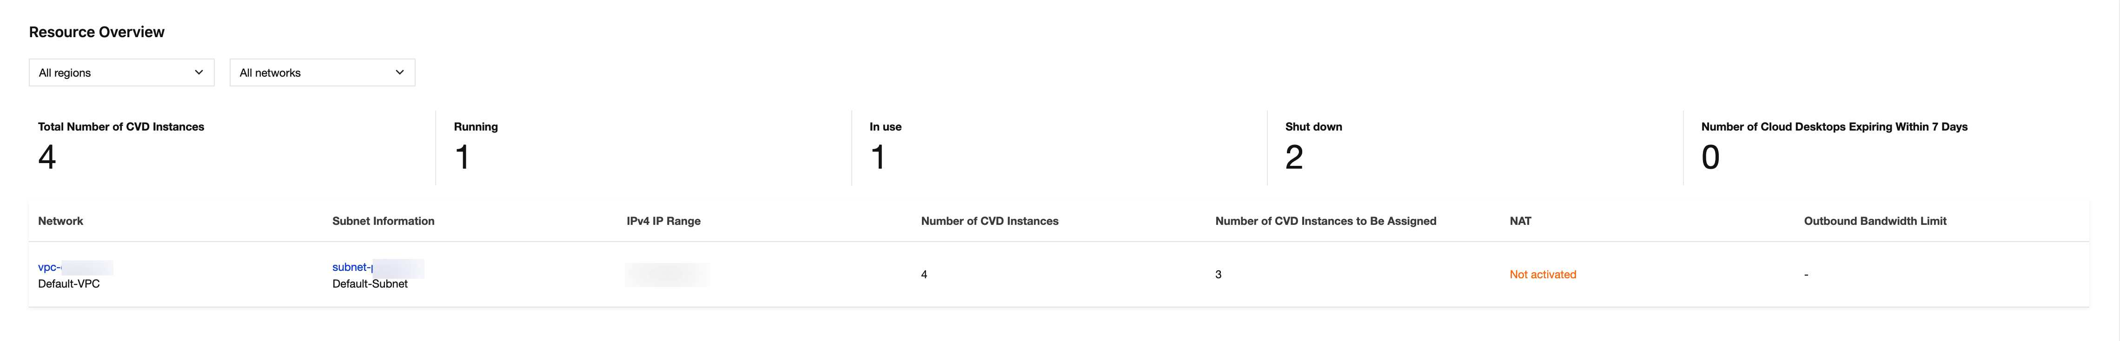Click the Default-VPC network name
This screenshot has width=2120, height=341.
pyautogui.click(x=69, y=283)
